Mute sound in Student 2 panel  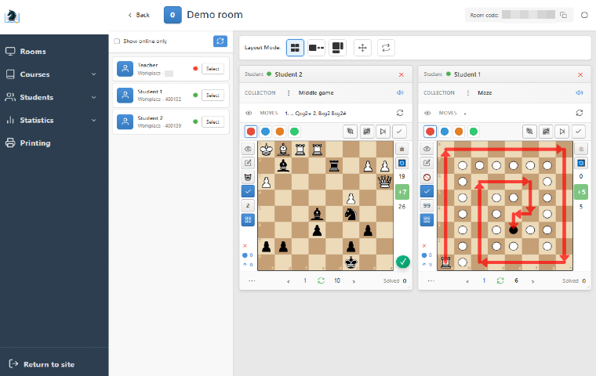401,92
